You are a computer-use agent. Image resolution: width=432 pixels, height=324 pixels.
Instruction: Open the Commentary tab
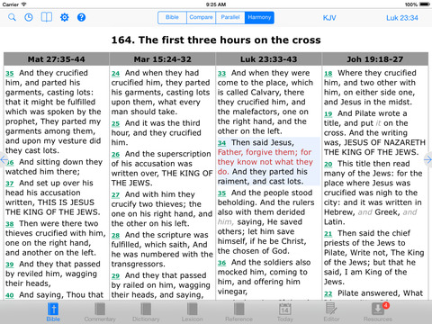[100, 312]
